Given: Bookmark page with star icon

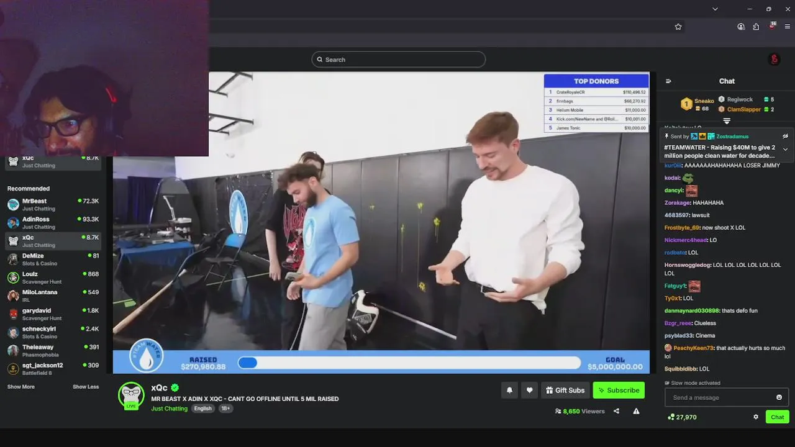Looking at the screenshot, I should [678, 27].
